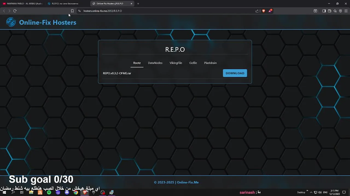The image size is (350, 196).
Task: Select the VikingFile host tab
Action: click(176, 63)
